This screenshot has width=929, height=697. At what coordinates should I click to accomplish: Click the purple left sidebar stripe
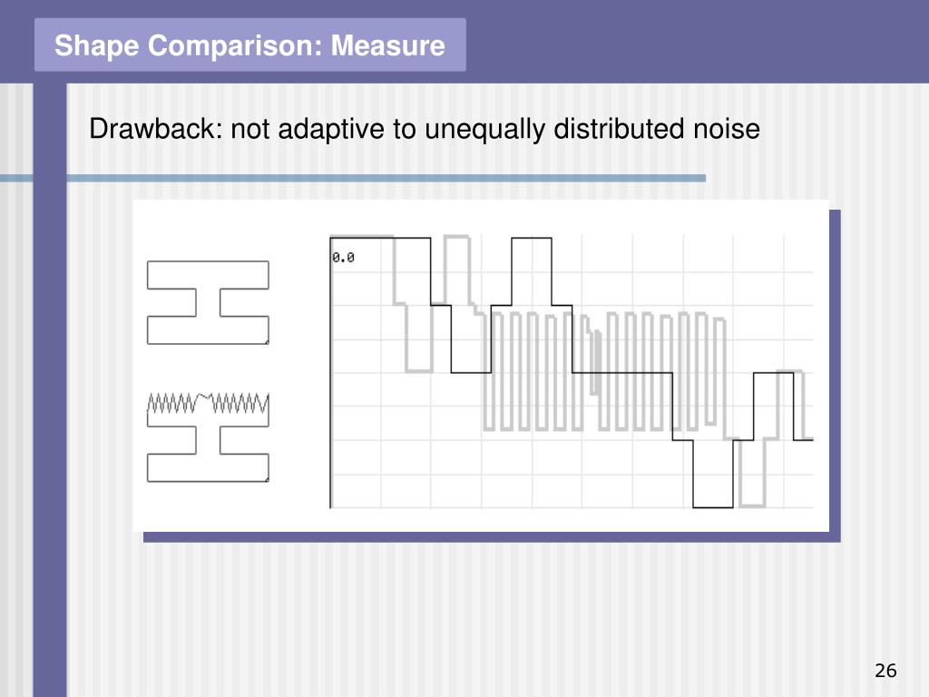(x=51, y=390)
